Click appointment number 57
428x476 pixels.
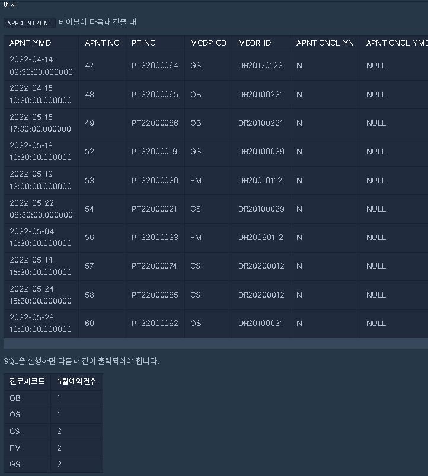tap(90, 266)
